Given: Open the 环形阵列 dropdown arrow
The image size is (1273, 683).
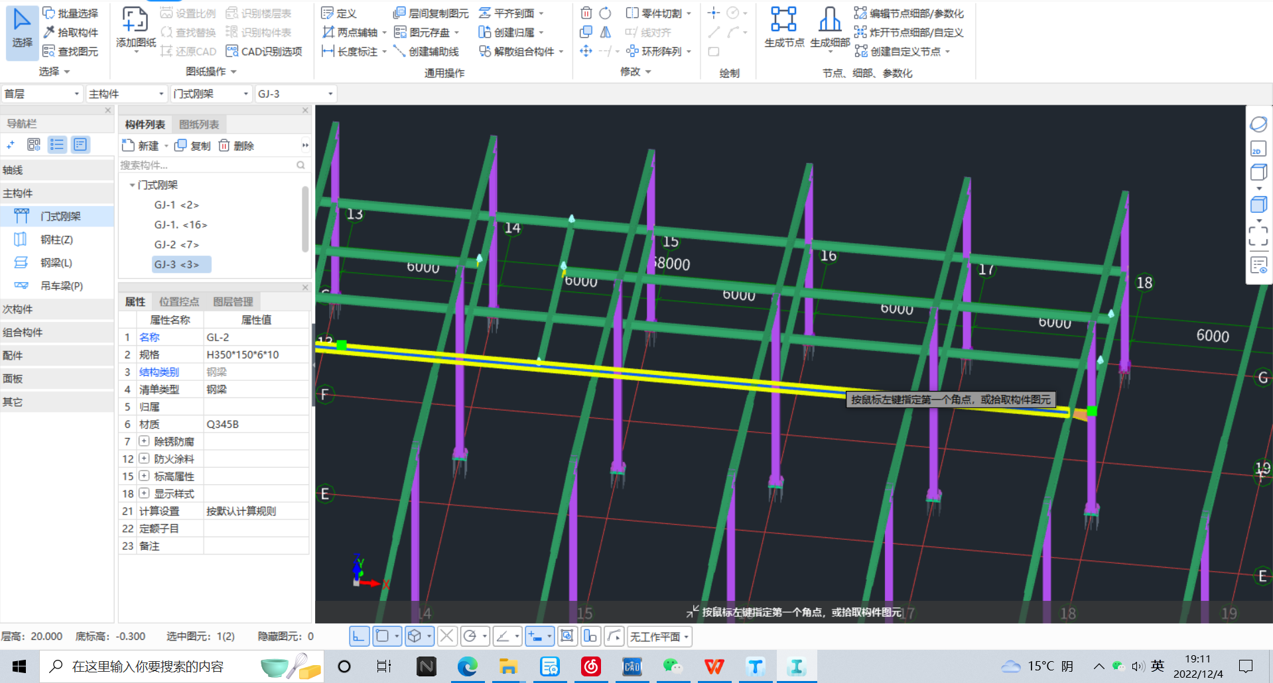Looking at the screenshot, I should pyautogui.click(x=689, y=52).
